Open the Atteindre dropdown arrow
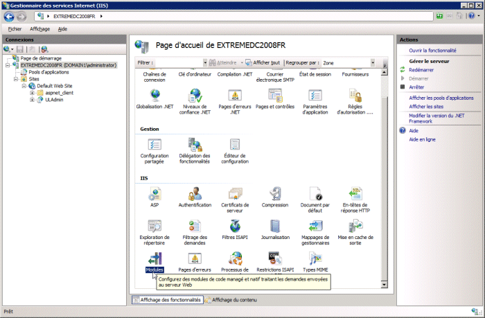Screen dimensions: 485x318 tap(242, 63)
